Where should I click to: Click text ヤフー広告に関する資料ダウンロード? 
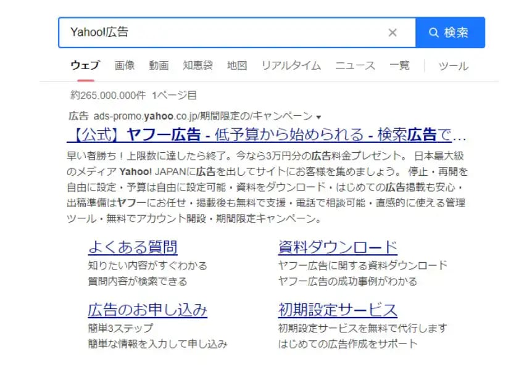point(363,266)
